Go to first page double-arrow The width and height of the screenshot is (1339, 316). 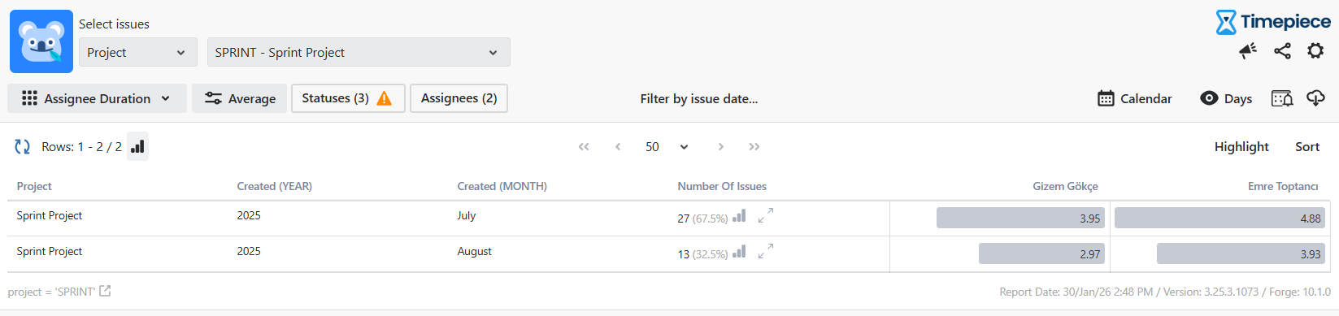coord(584,147)
